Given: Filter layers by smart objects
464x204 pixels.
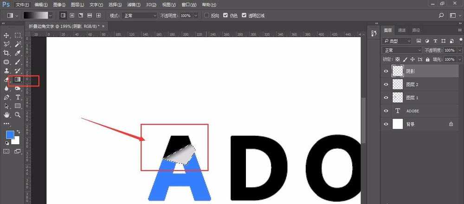Looking at the screenshot, I should point(451,41).
